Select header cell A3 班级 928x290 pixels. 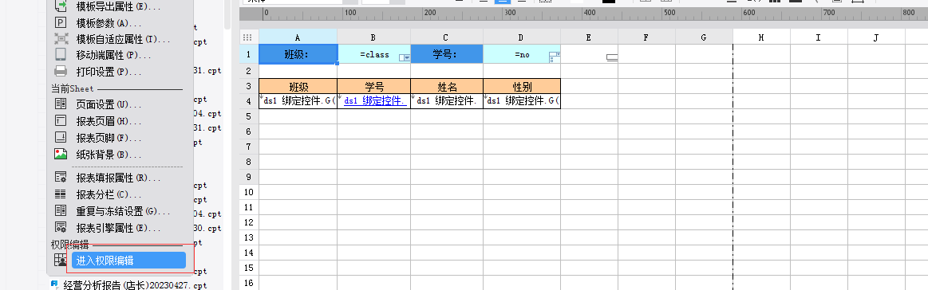[298, 86]
